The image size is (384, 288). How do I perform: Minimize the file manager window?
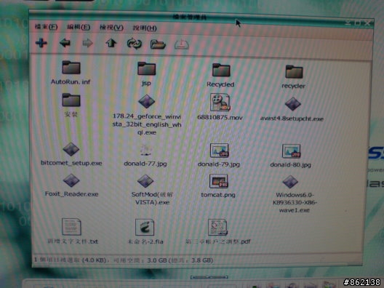point(348,23)
